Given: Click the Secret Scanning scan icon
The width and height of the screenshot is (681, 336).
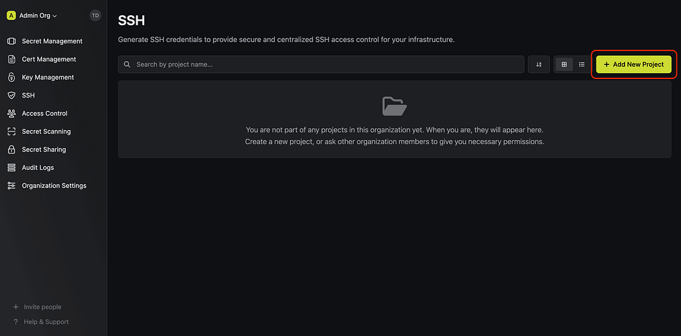Looking at the screenshot, I should point(12,131).
